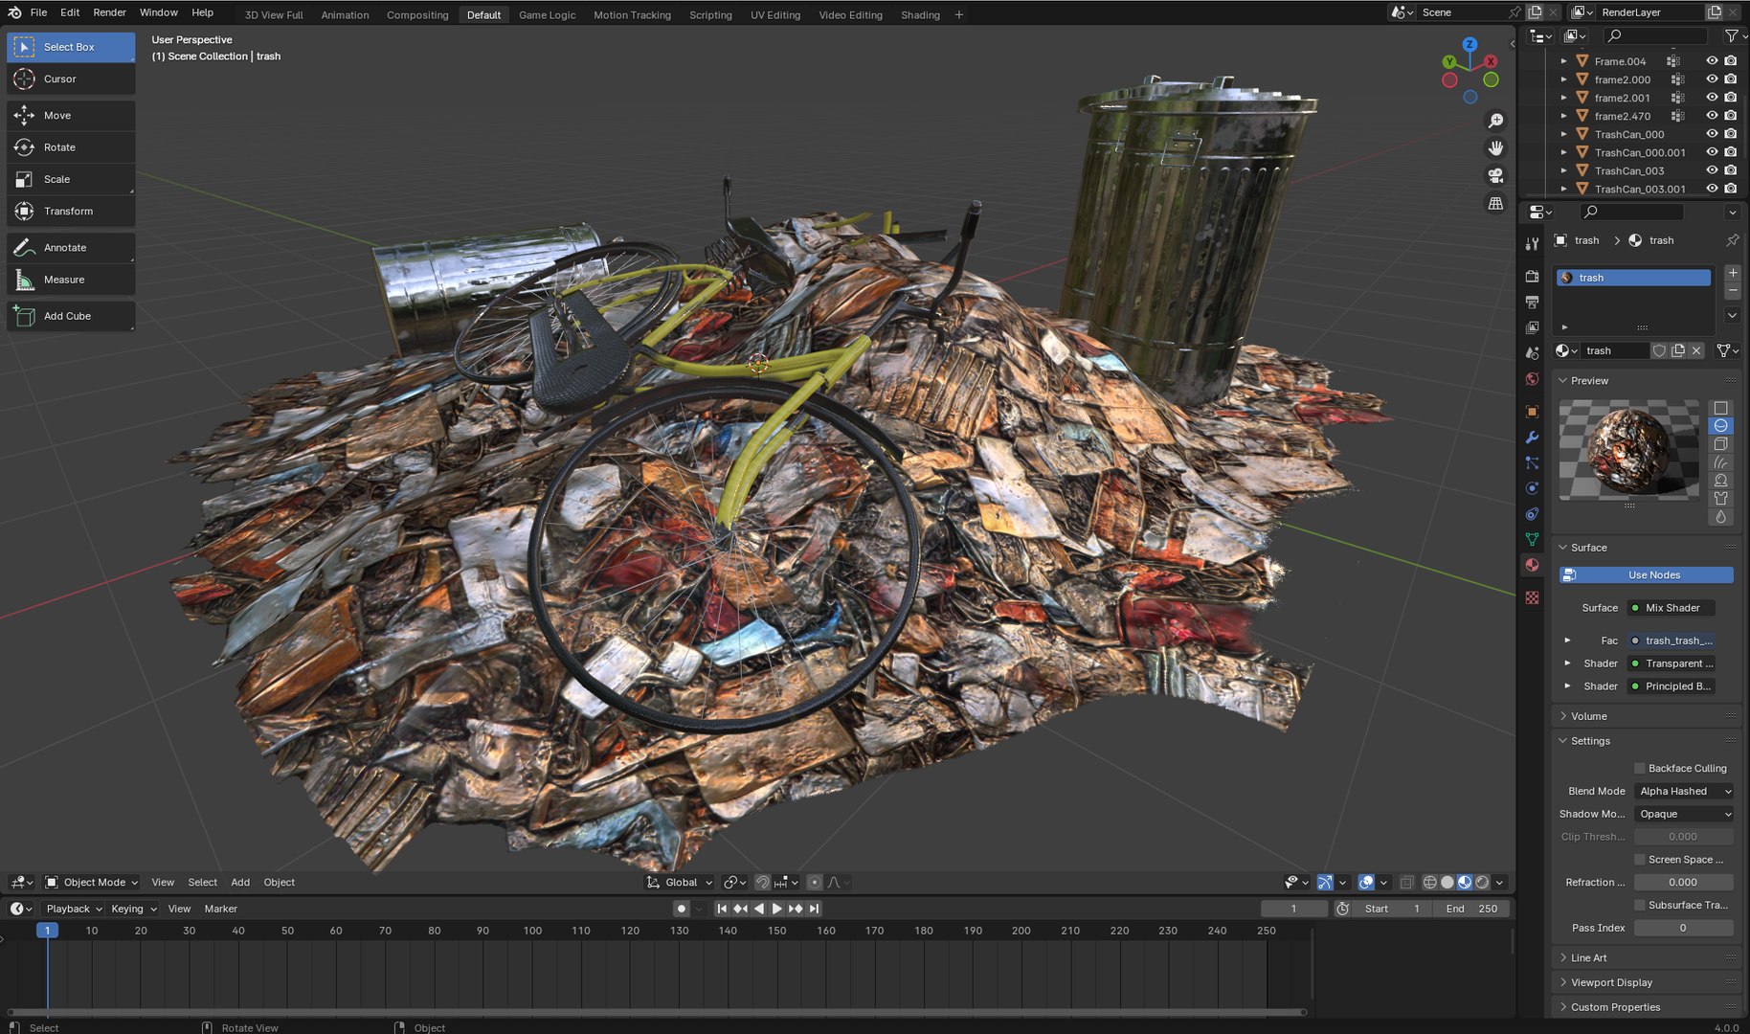This screenshot has width=1750, height=1034.
Task: Activate the Annotate tool
Action: (71, 248)
